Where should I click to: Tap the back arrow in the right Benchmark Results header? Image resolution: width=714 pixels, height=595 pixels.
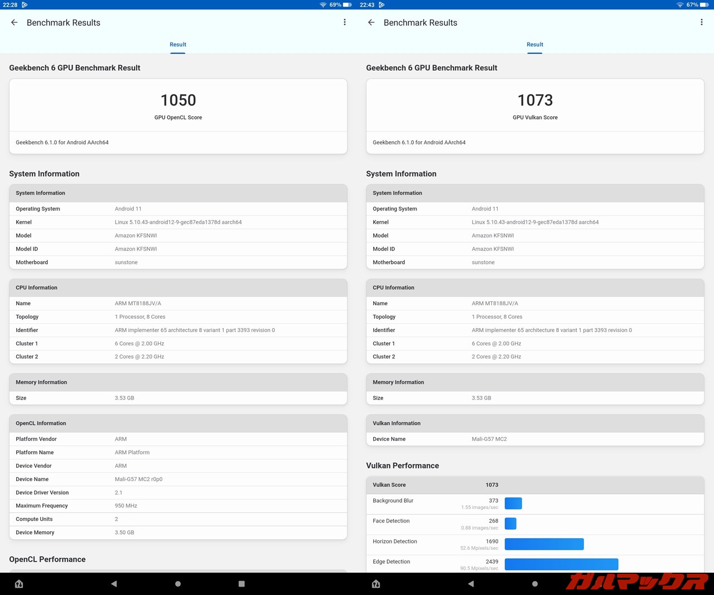point(372,22)
